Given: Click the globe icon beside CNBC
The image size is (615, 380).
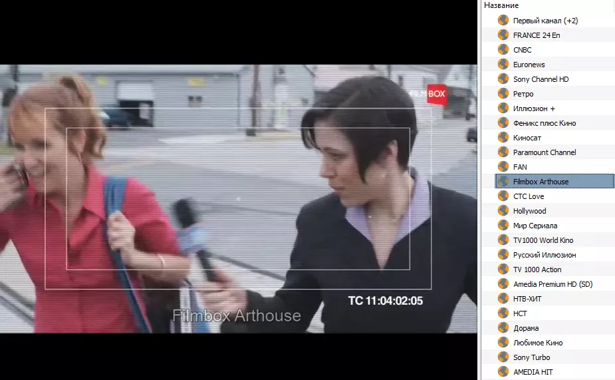Looking at the screenshot, I should (503, 49).
